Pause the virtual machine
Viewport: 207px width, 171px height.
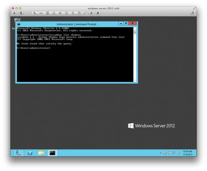click(14, 13)
